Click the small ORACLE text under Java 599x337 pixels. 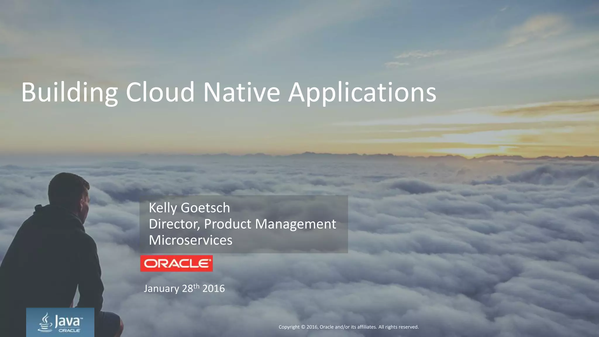tap(69, 331)
